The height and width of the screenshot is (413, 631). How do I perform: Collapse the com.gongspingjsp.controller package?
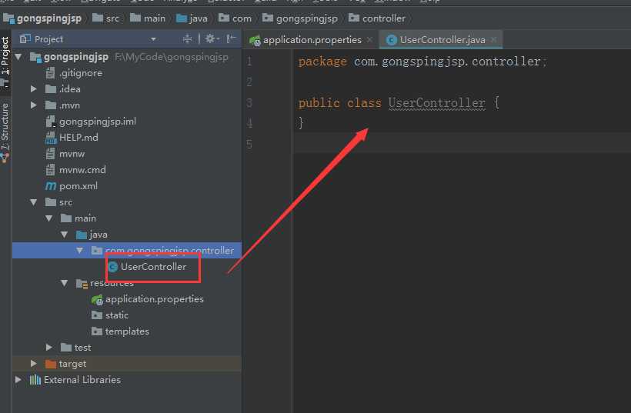(80, 251)
